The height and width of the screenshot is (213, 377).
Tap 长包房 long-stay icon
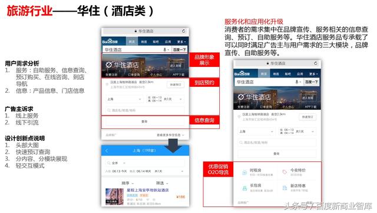244,188
